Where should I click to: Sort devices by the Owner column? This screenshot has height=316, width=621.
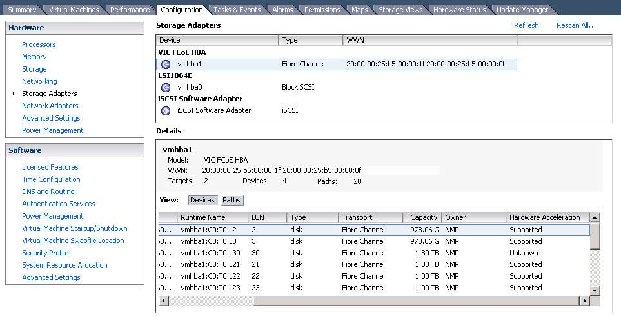click(474, 218)
